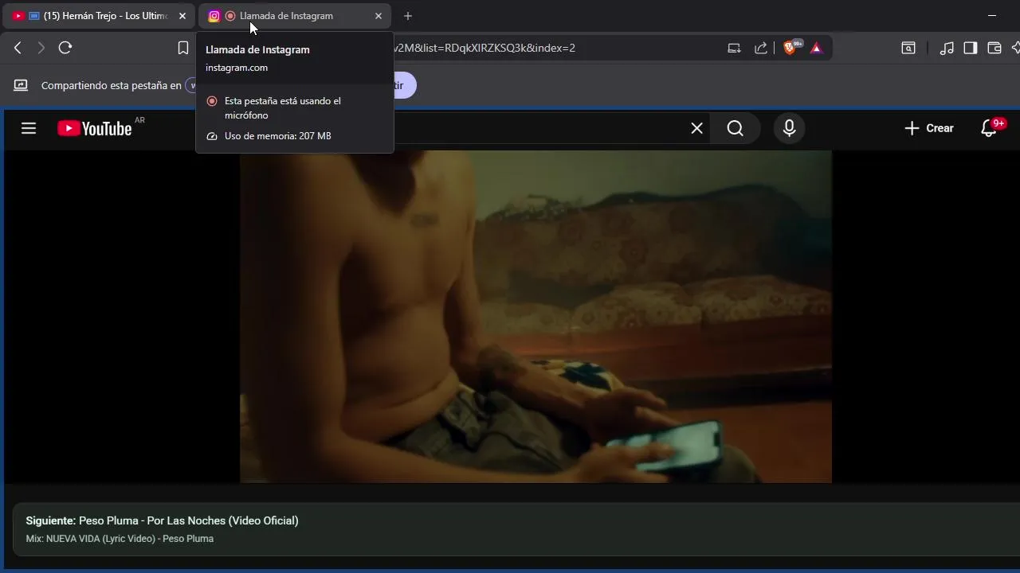Viewport: 1020px width, 573px height.
Task: Open Brave Rewards triangle icon
Action: click(x=816, y=48)
